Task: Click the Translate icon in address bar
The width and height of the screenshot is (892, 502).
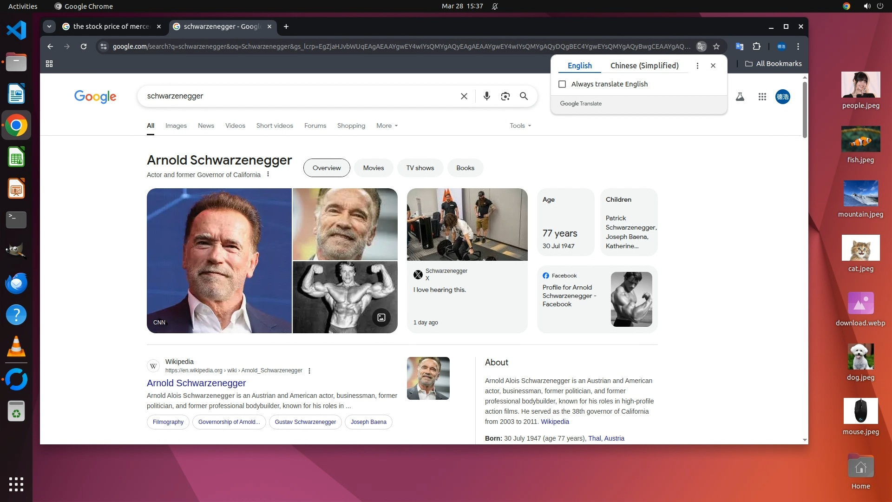Action: (x=702, y=46)
